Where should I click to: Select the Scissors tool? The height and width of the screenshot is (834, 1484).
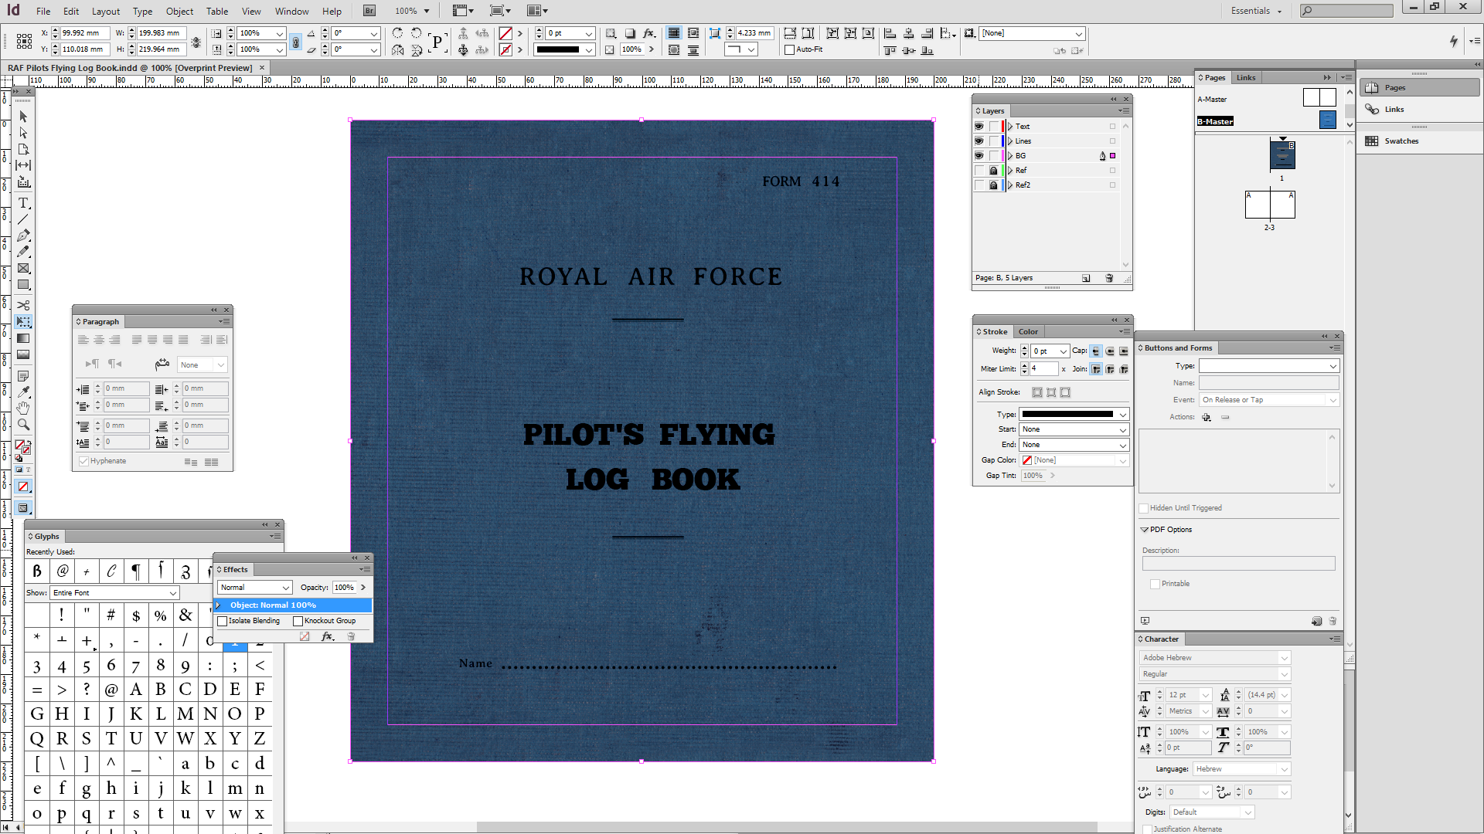pyautogui.click(x=23, y=305)
